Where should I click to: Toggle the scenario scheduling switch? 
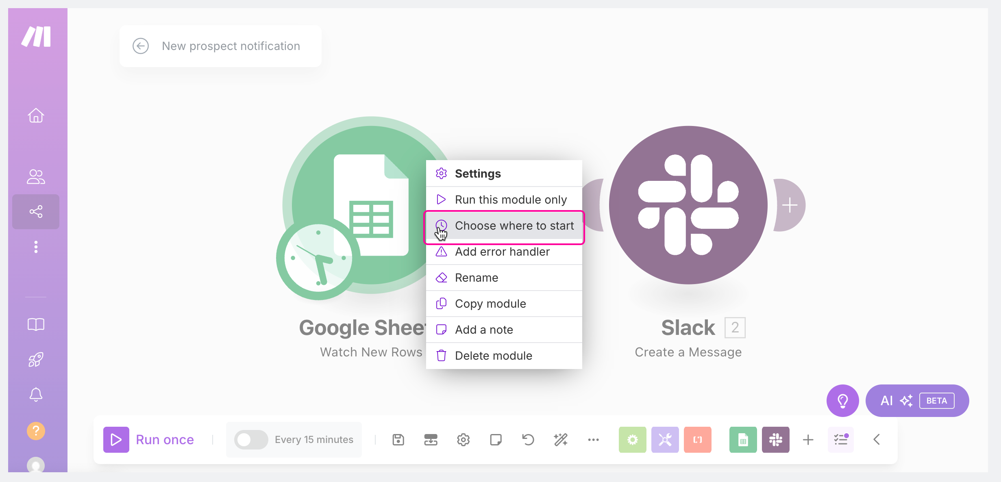(251, 440)
